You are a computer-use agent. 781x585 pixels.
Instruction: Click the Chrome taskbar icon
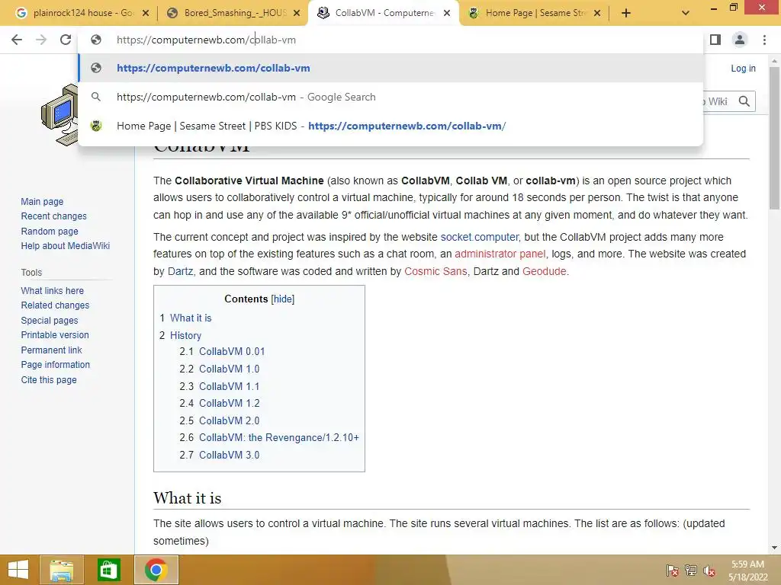156,570
